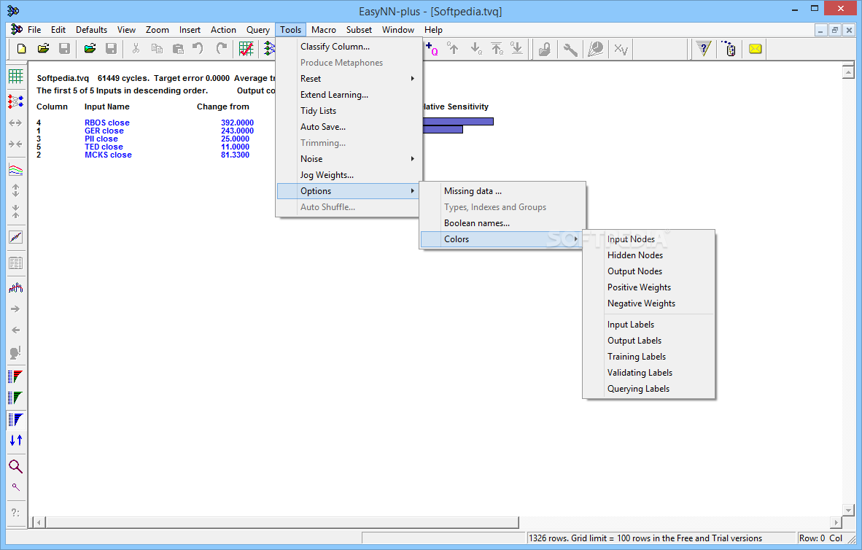Pick Output Nodes color option
862x550 pixels.
click(649, 271)
